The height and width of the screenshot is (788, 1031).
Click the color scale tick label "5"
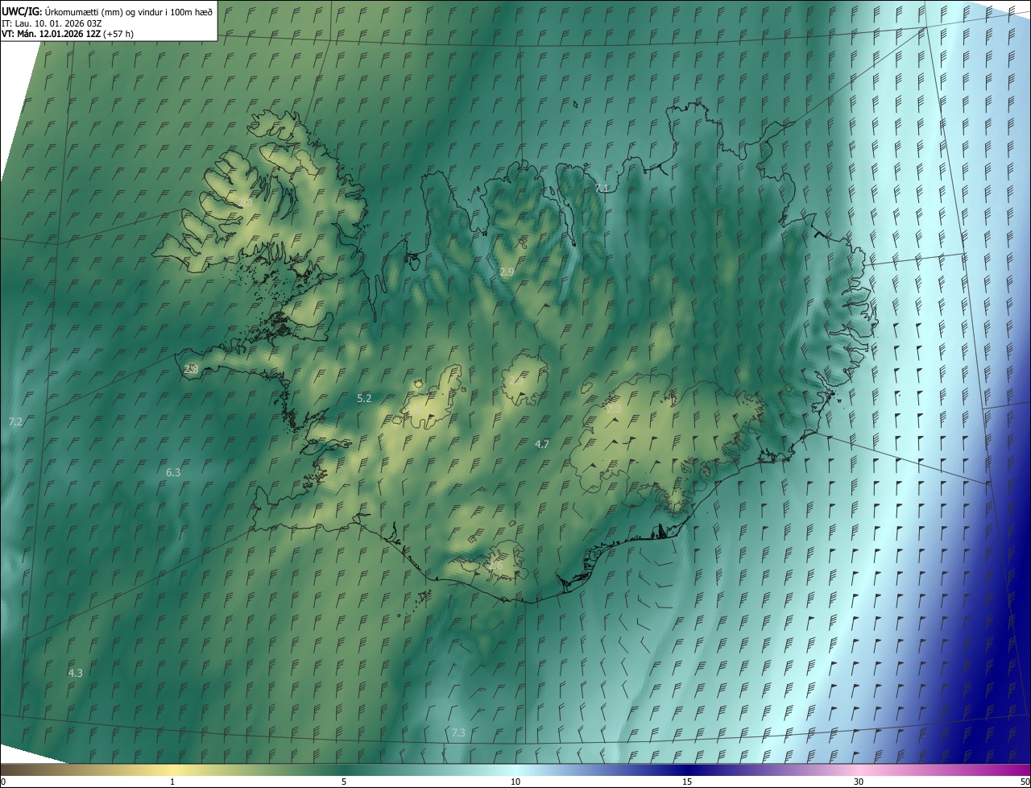(x=344, y=782)
